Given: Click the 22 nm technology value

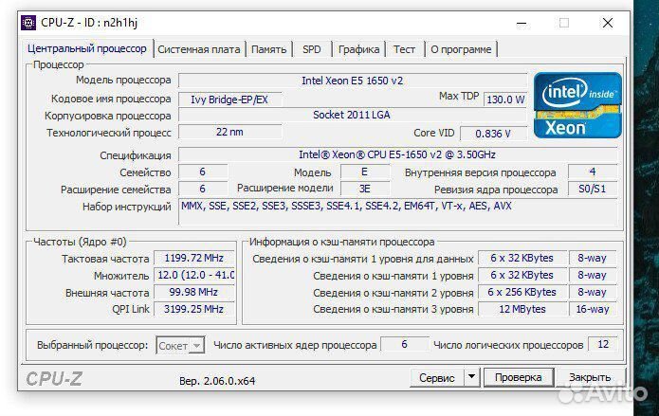Looking at the screenshot, I should (229, 132).
